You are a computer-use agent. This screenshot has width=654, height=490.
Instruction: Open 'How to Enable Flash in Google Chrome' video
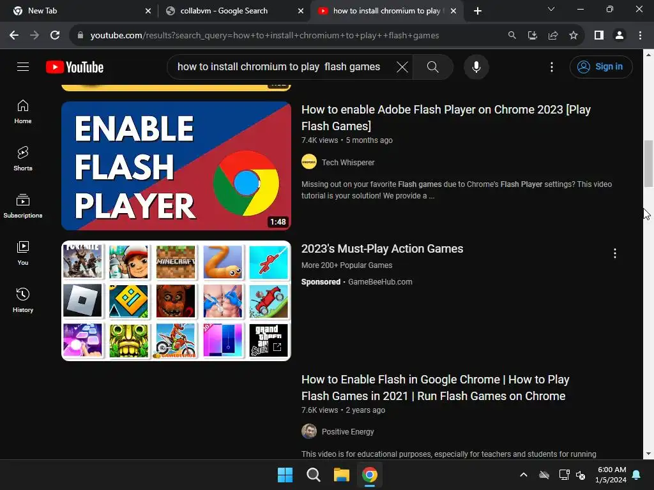[435, 387]
